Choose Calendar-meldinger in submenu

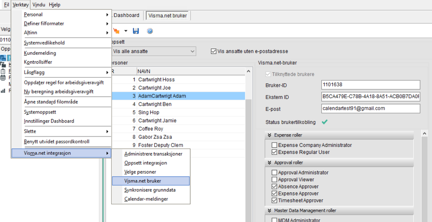click(151, 199)
